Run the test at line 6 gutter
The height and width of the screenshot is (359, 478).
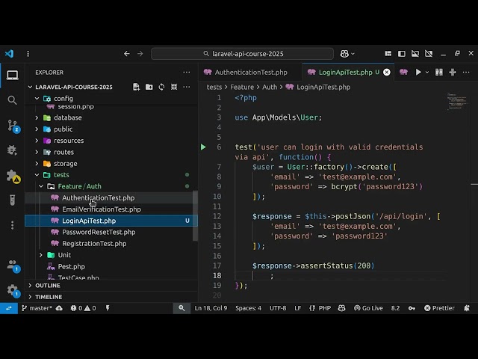click(x=203, y=147)
